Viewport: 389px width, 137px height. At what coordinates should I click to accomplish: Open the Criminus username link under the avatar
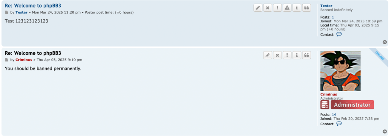click(329, 94)
